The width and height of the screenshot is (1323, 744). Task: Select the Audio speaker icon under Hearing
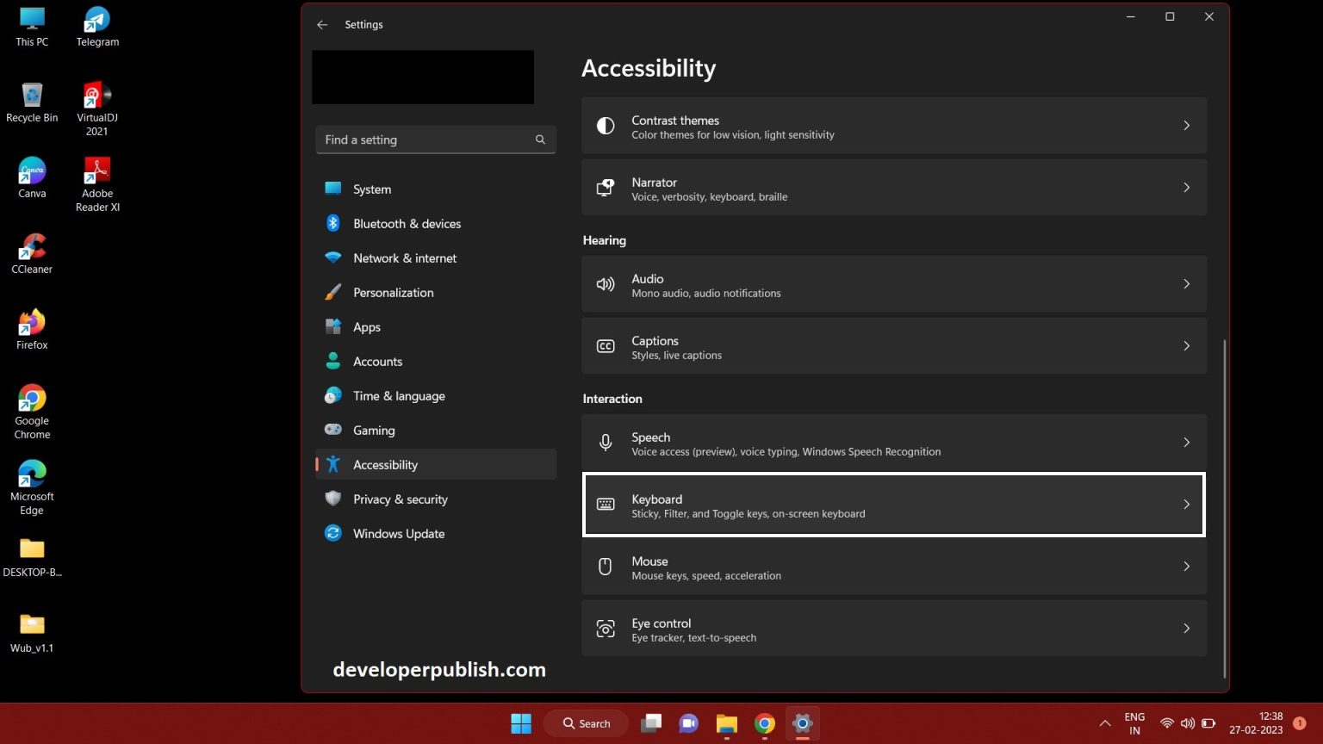606,284
